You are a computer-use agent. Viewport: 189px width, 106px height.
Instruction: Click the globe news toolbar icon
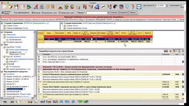click(121, 7)
